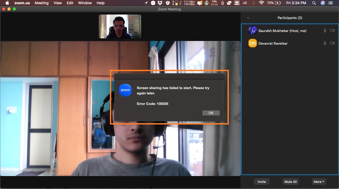The width and height of the screenshot is (339, 189).
Task: Dismiss the error by clicking OK
Action: click(x=211, y=113)
